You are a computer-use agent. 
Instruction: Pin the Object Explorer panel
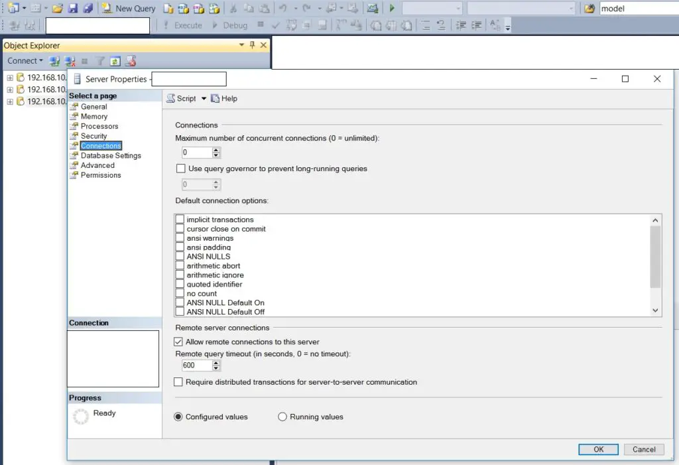point(252,45)
